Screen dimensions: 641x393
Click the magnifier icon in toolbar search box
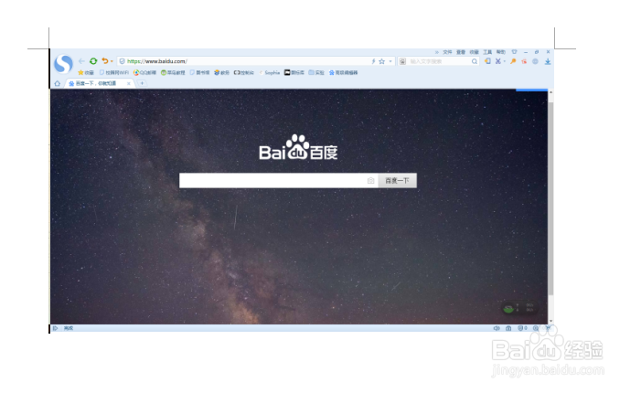(x=475, y=61)
